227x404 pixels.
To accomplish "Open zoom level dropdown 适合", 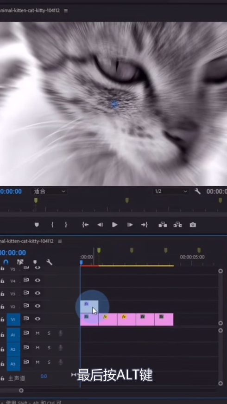I will tap(50, 191).
